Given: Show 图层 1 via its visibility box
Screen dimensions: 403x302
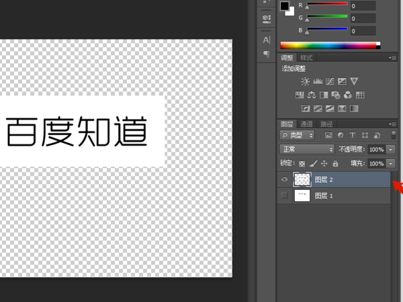Looking at the screenshot, I should (x=284, y=195).
